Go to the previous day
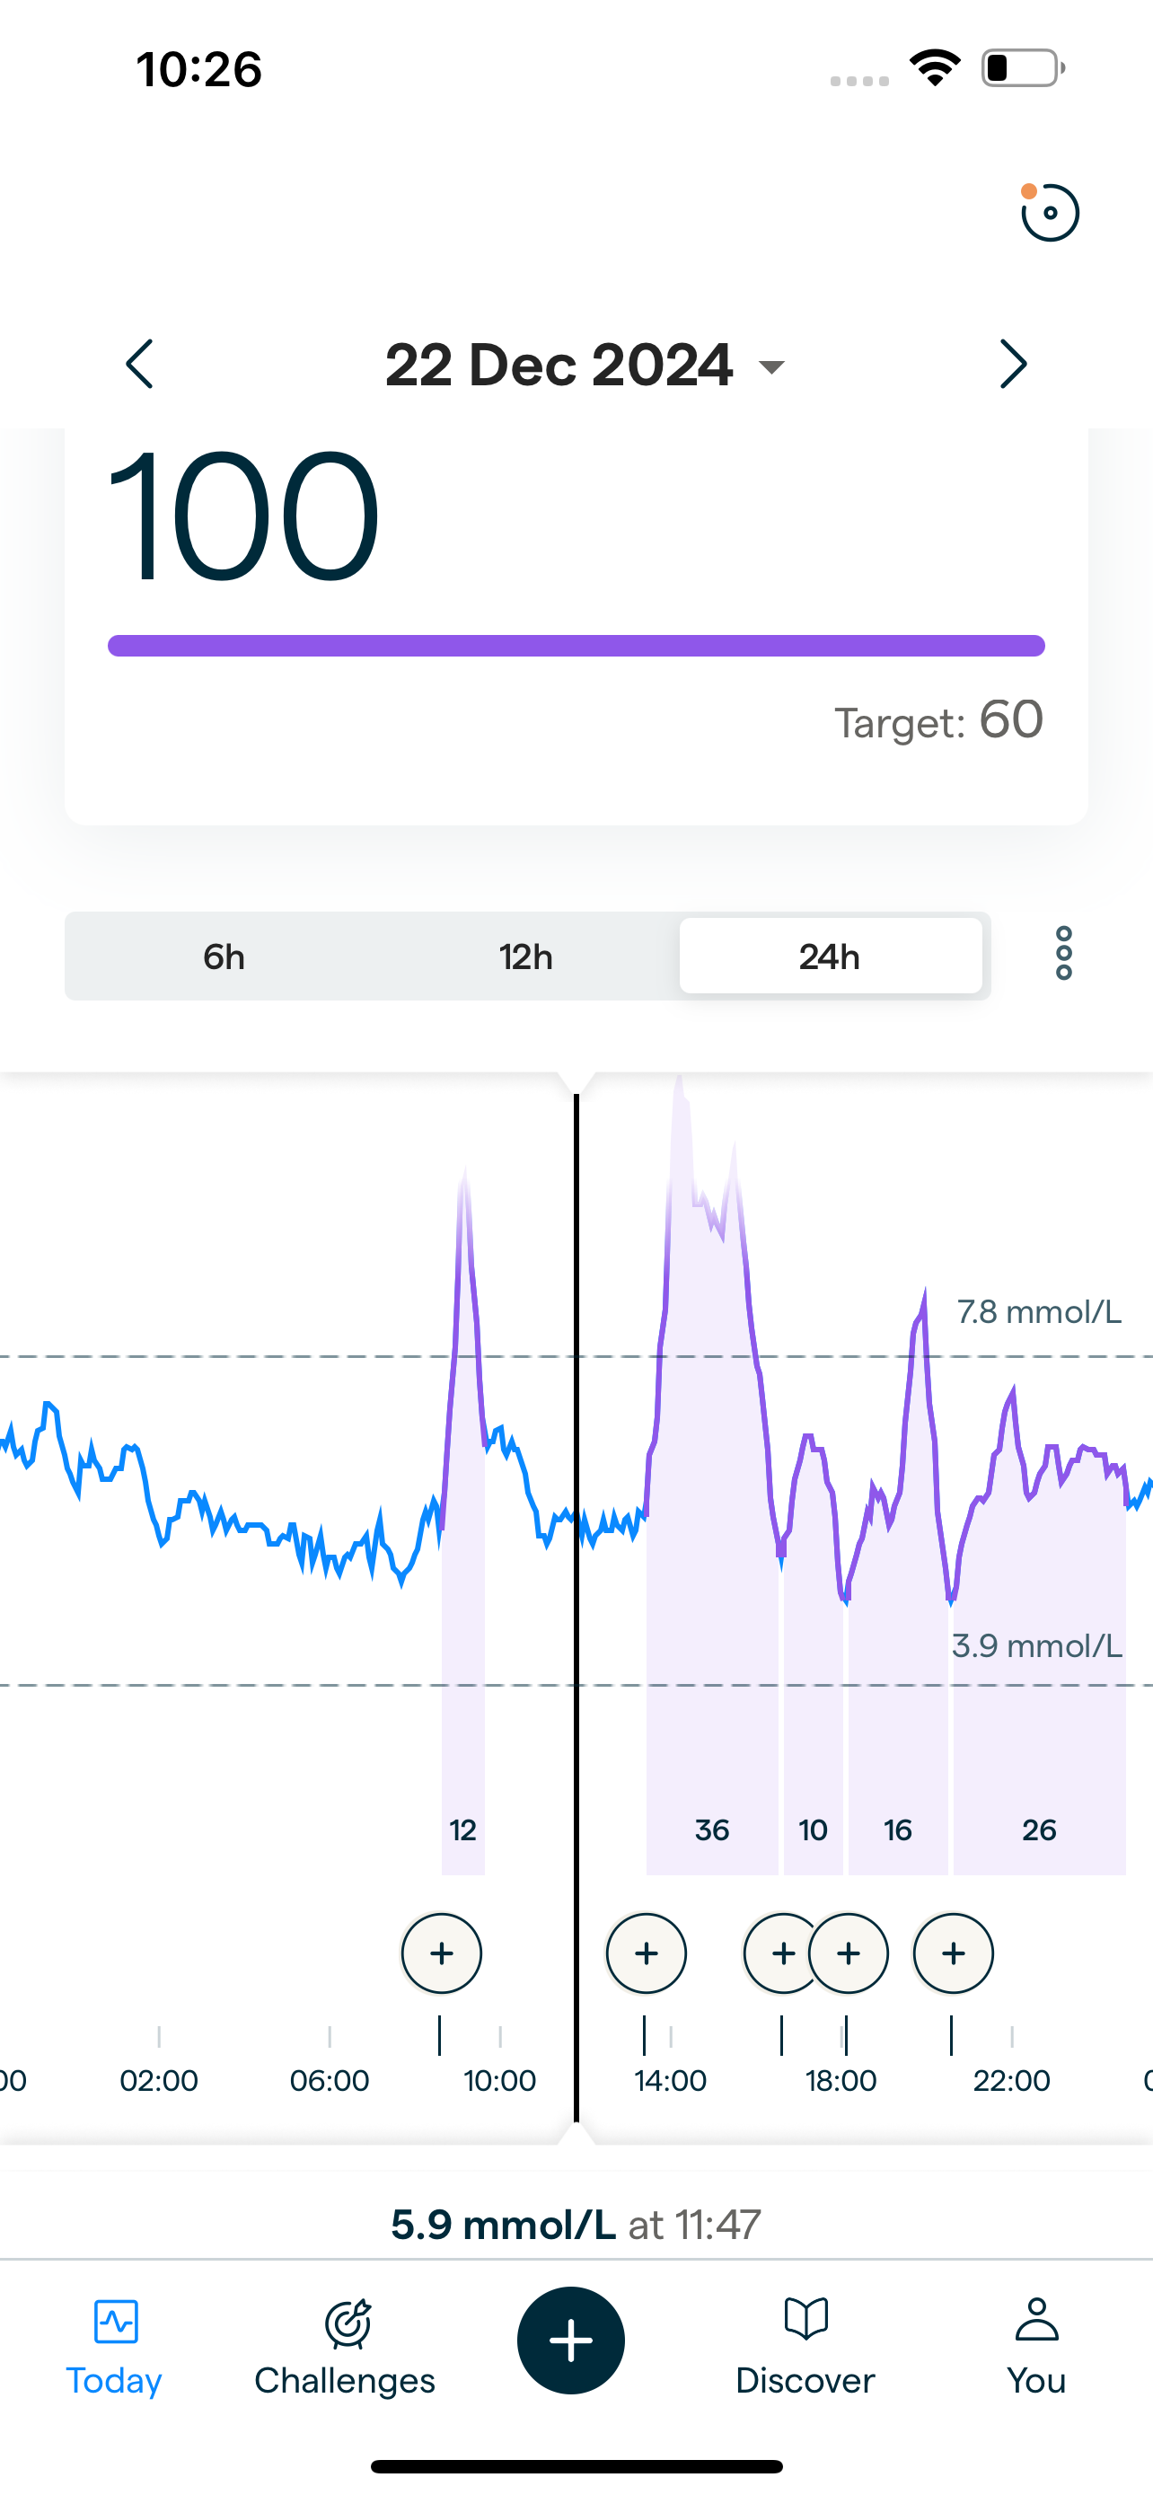This screenshot has height=2495, width=1153. click(140, 364)
